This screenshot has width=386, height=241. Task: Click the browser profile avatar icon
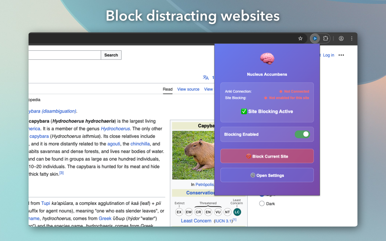pos(341,38)
